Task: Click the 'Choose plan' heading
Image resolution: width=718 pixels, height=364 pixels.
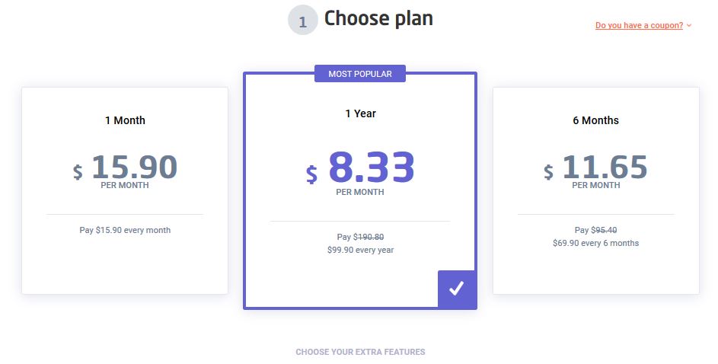Action: [378, 19]
